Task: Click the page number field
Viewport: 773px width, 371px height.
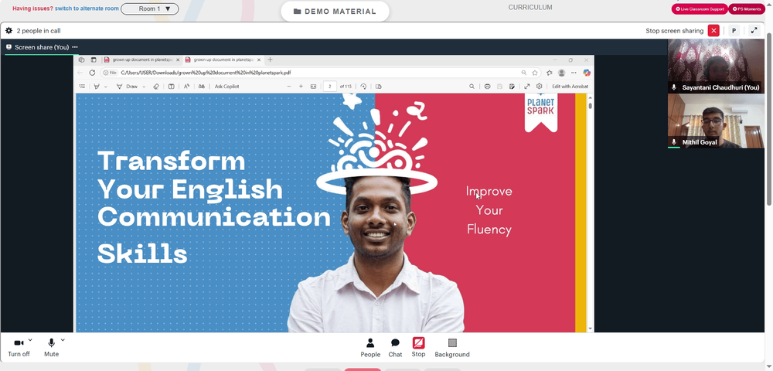Action: point(329,87)
